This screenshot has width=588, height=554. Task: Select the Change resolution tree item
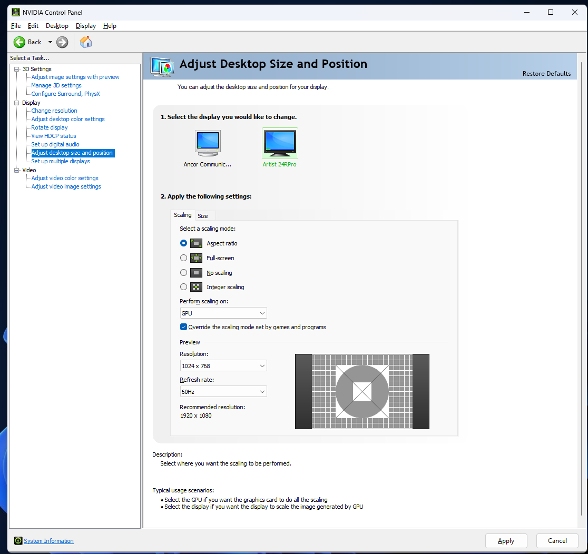tap(53, 111)
